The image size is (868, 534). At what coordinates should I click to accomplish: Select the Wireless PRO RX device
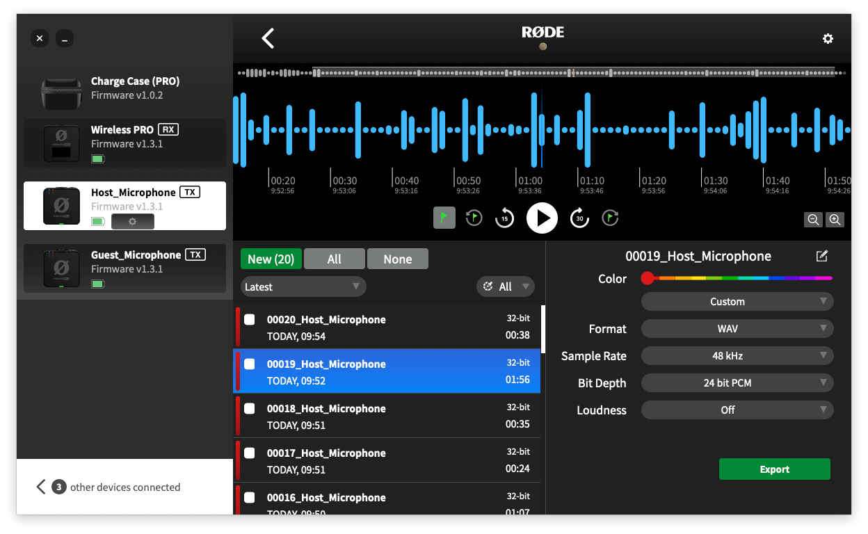pyautogui.click(x=124, y=143)
